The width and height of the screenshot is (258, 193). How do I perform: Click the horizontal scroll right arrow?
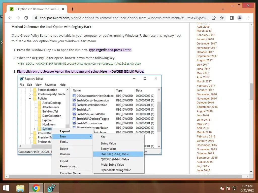[247, 176]
